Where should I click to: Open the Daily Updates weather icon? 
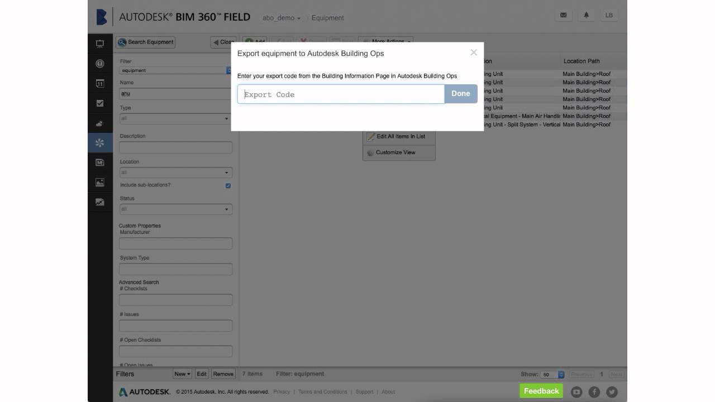[x=100, y=123]
